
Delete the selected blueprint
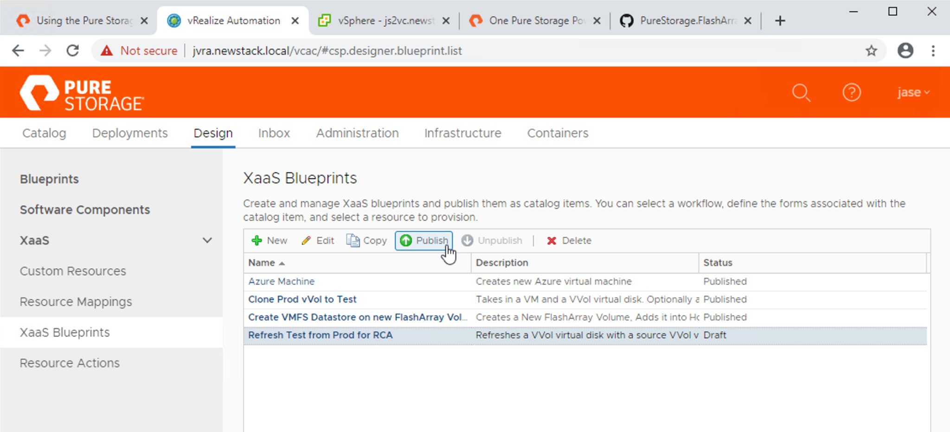(569, 241)
